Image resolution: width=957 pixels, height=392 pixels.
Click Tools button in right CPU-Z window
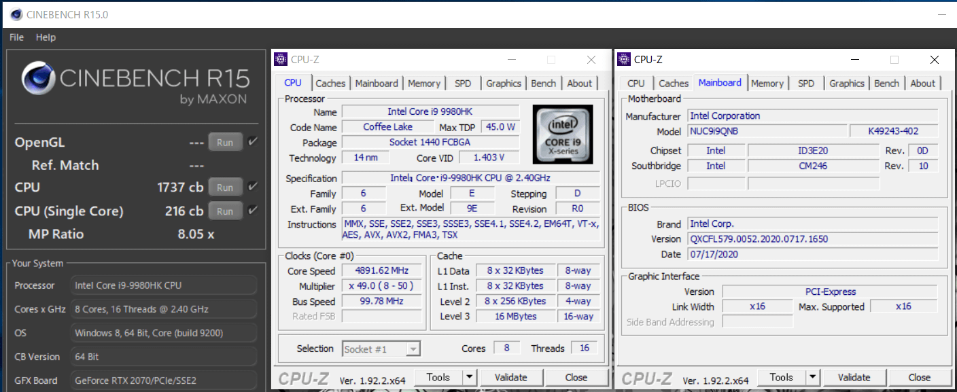782,377
